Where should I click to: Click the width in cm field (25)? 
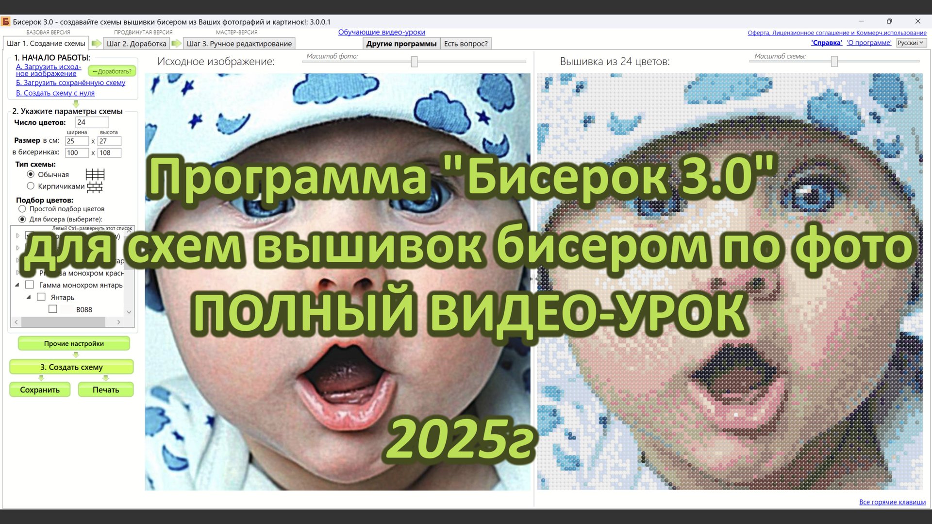click(x=77, y=141)
